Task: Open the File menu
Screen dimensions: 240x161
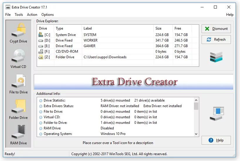Action: (8, 15)
